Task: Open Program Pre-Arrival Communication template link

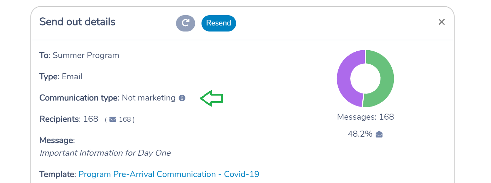Action: coord(169,174)
